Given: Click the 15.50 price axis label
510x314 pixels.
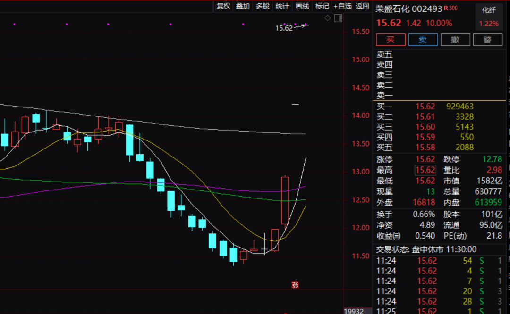Looking at the screenshot, I should [360, 32].
